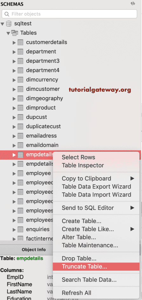Image resolution: width=142 pixels, height=300 pixels.
Task: Expand the department3 table node
Action: coord(14,61)
